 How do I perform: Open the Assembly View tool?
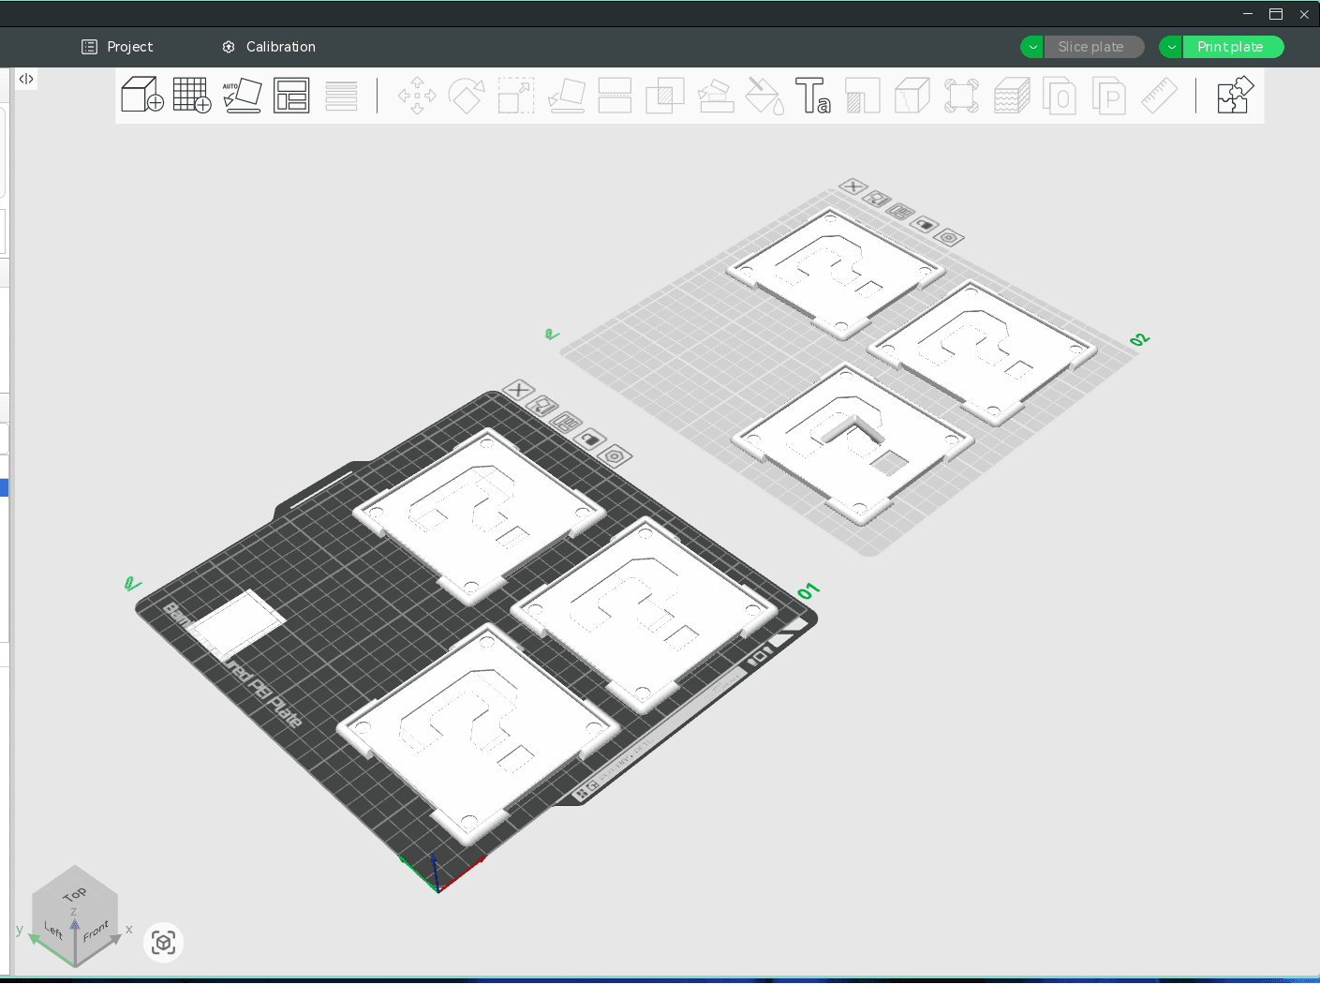[x=1235, y=94]
